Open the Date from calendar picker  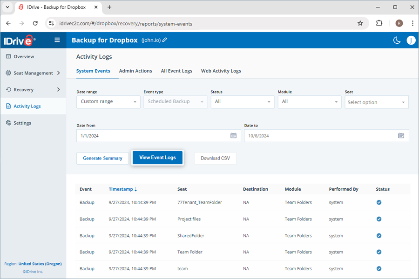[x=234, y=135]
